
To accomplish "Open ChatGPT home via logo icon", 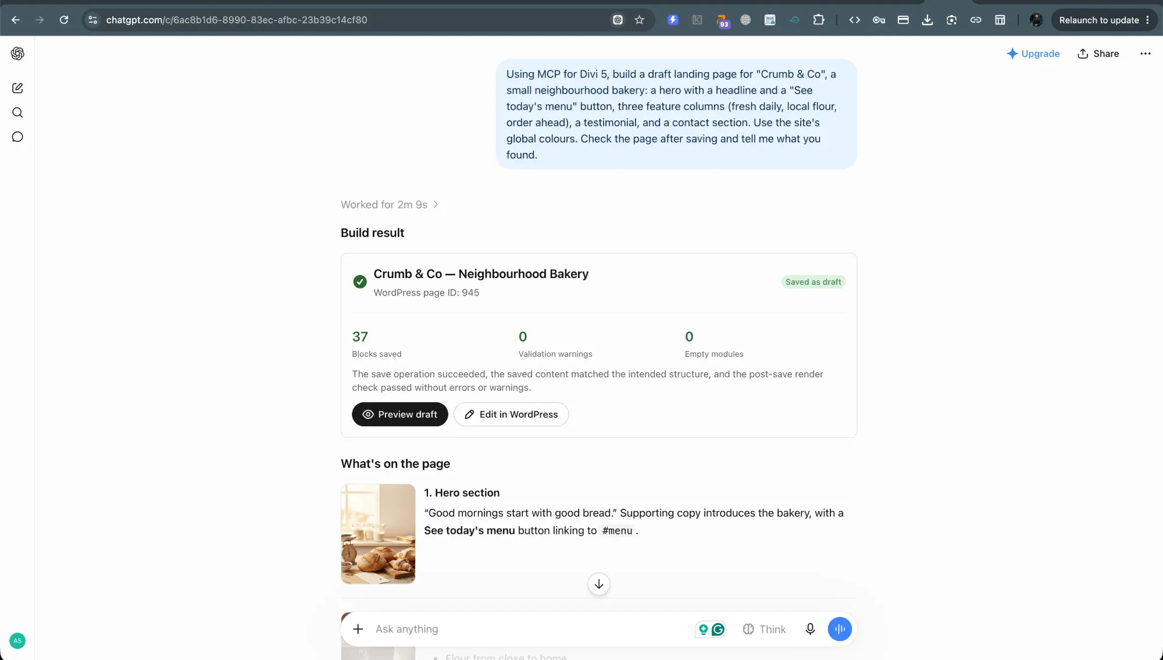I will pos(17,53).
